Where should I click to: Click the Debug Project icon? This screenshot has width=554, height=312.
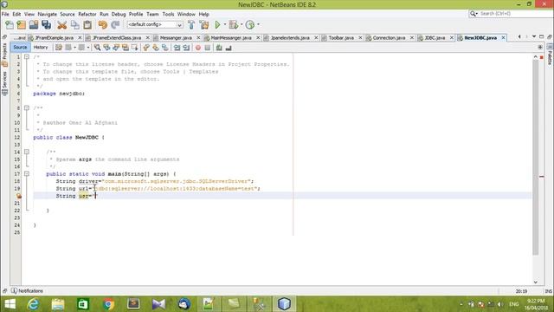point(233,25)
